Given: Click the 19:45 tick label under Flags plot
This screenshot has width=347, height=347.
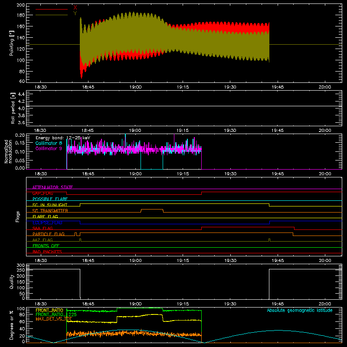Looking at the screenshot, I should (x=278, y=261).
